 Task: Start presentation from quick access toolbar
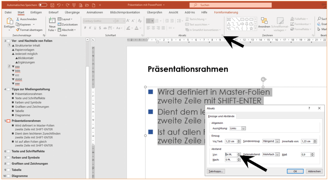click(74, 5)
